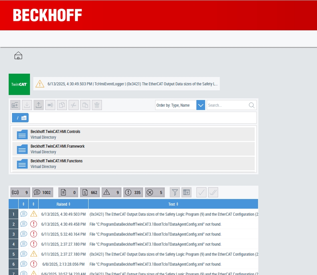Toggle the warning filter showing 9

(112, 192)
